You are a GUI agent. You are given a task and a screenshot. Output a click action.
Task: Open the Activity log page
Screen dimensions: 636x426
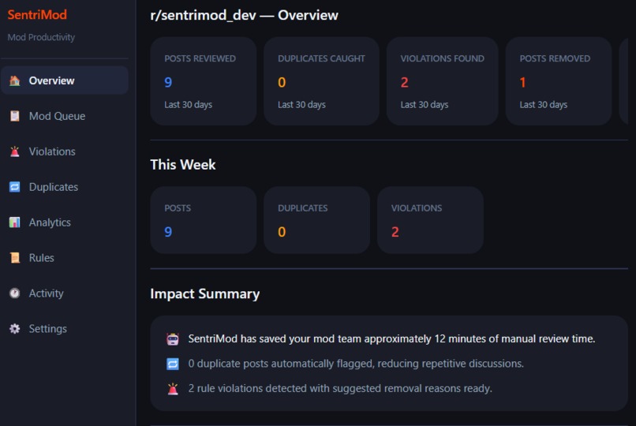pyautogui.click(x=65, y=293)
